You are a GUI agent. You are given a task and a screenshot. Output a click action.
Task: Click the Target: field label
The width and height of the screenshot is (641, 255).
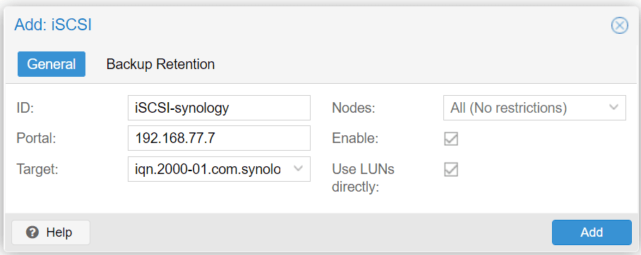(37, 169)
